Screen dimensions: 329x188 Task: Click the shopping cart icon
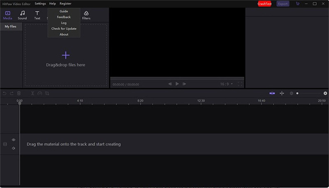click(297, 4)
